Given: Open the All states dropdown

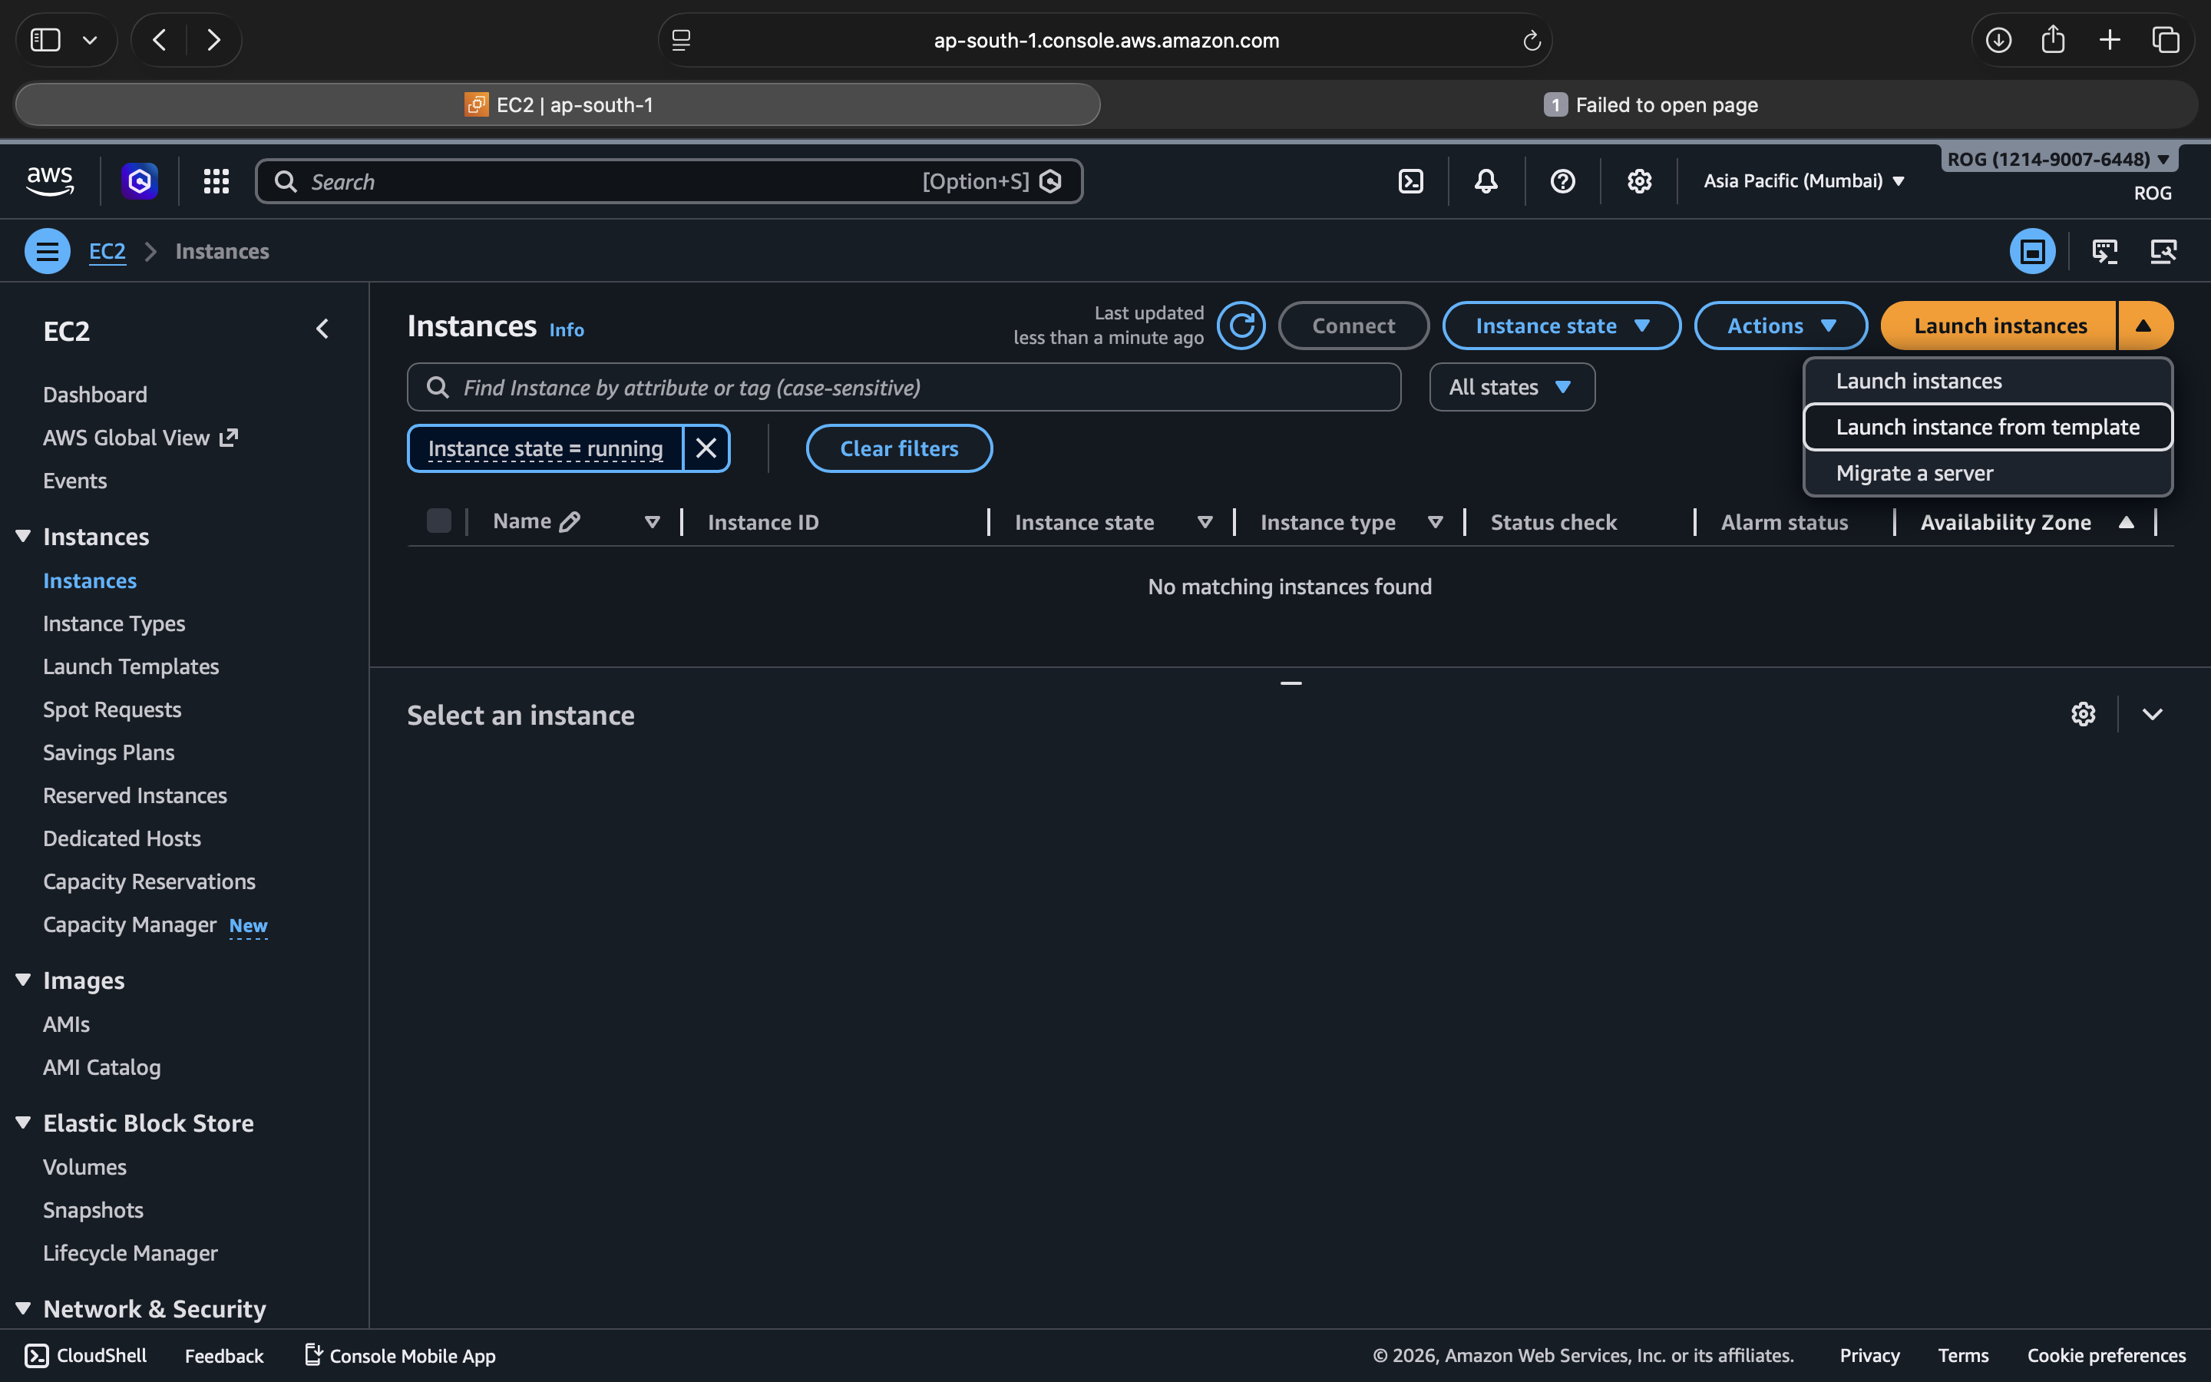Looking at the screenshot, I should 1511,388.
